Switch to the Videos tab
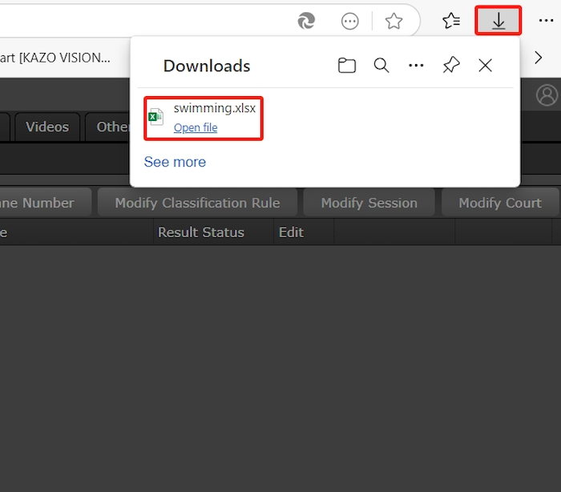Screen dimensions: 561x492 coord(47,127)
